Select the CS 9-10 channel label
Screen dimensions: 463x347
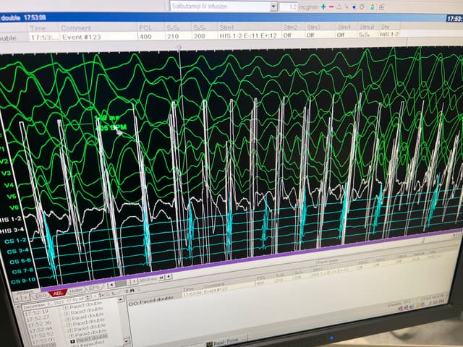tap(23, 280)
